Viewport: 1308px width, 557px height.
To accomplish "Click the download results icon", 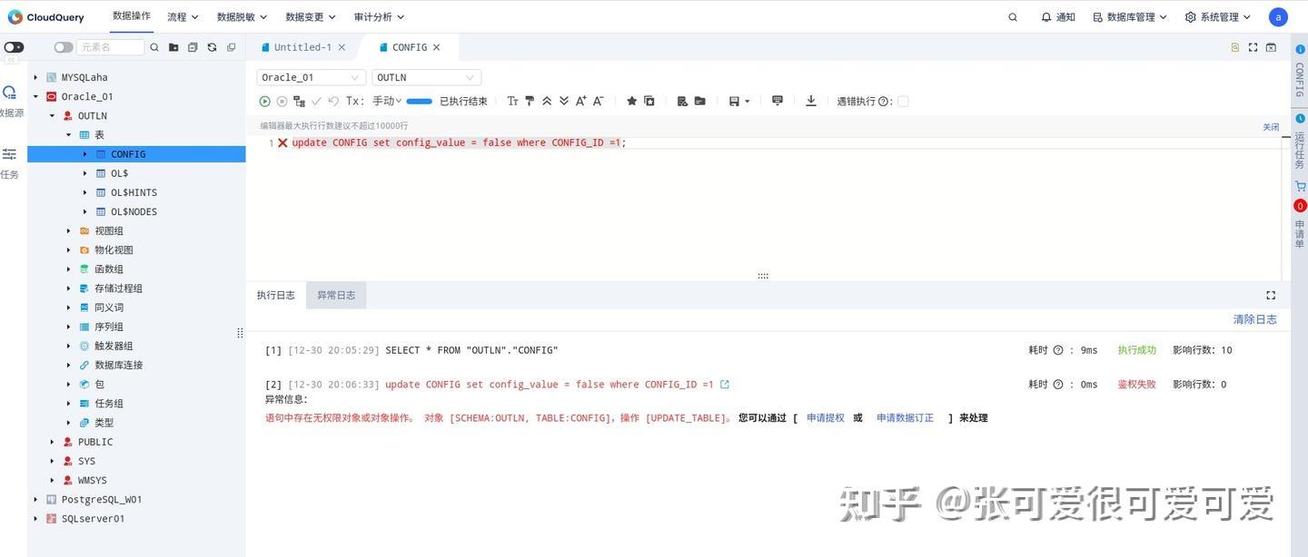I will (809, 100).
